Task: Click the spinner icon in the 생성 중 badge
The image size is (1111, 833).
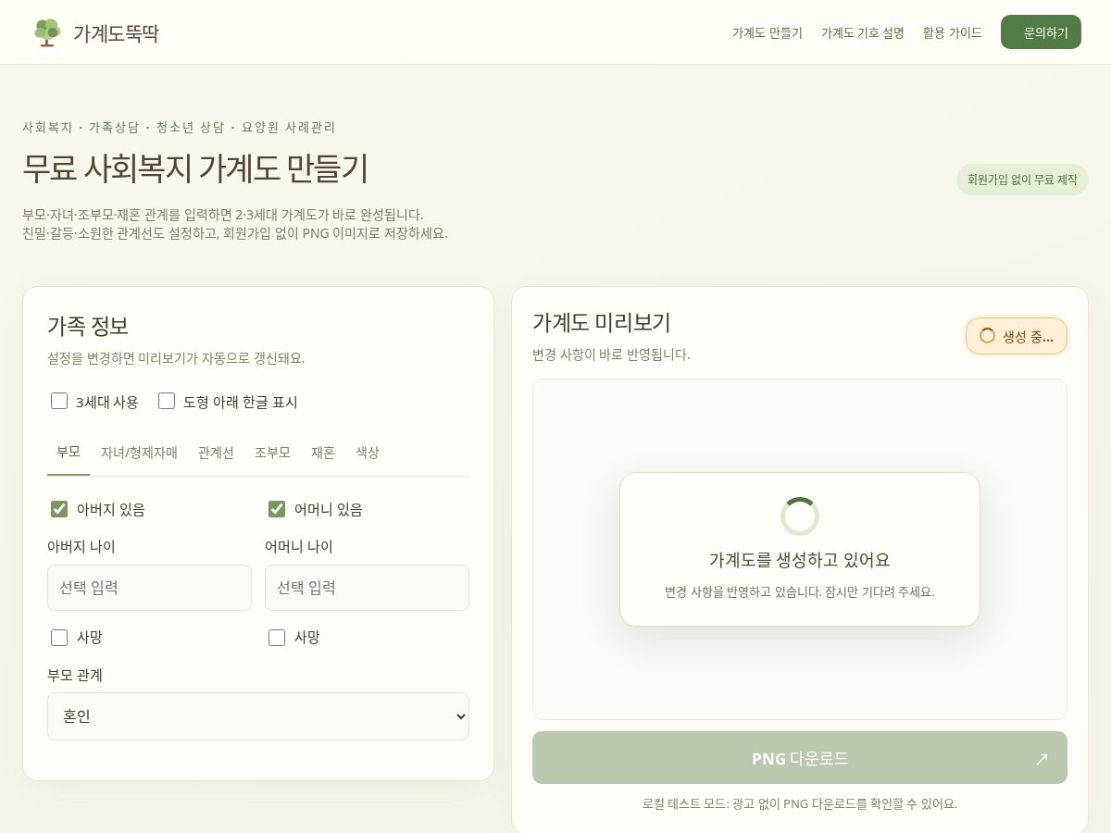Action: click(x=987, y=336)
